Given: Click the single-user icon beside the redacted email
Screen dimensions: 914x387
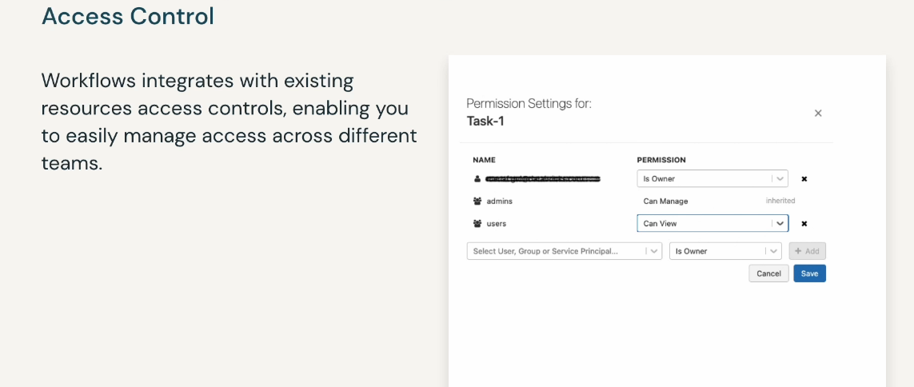Looking at the screenshot, I should coord(477,179).
